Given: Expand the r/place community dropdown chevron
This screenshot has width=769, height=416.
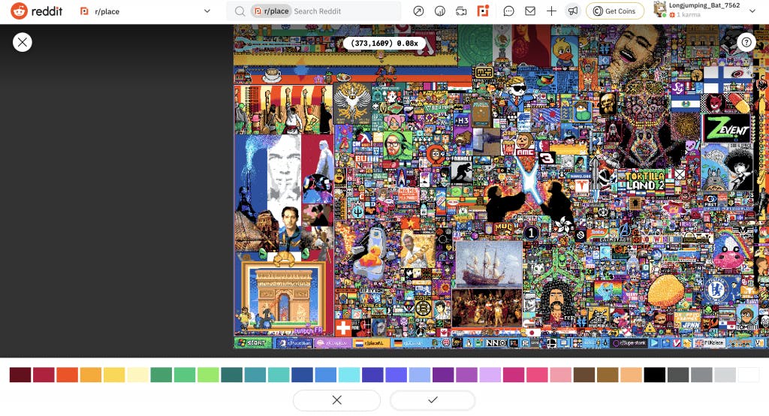Looking at the screenshot, I should click(207, 11).
